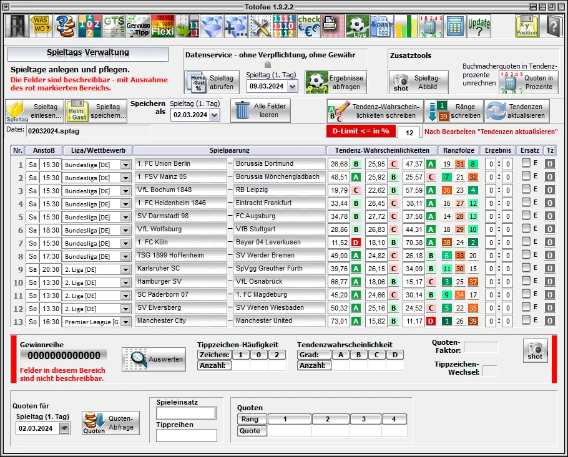Click Quoten in Prozente button

[529, 82]
